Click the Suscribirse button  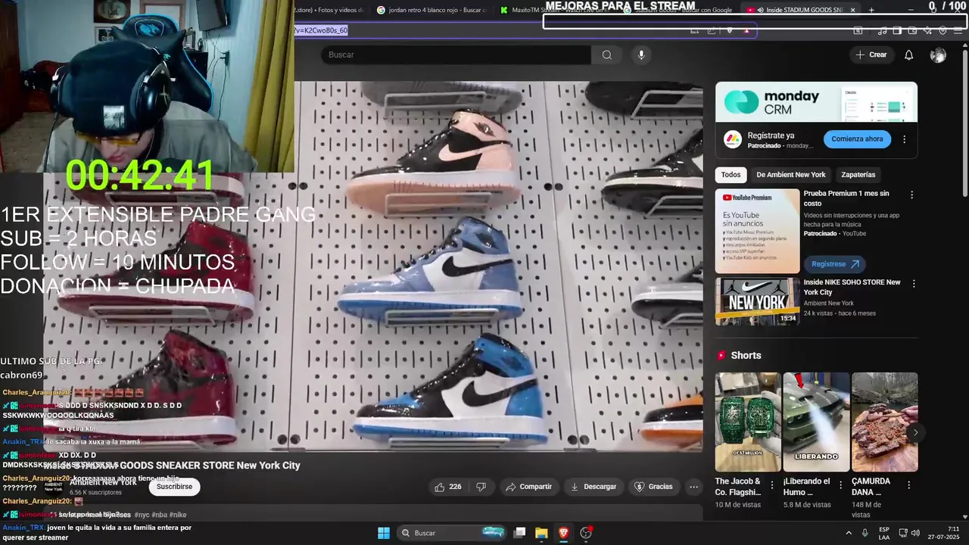point(174,487)
